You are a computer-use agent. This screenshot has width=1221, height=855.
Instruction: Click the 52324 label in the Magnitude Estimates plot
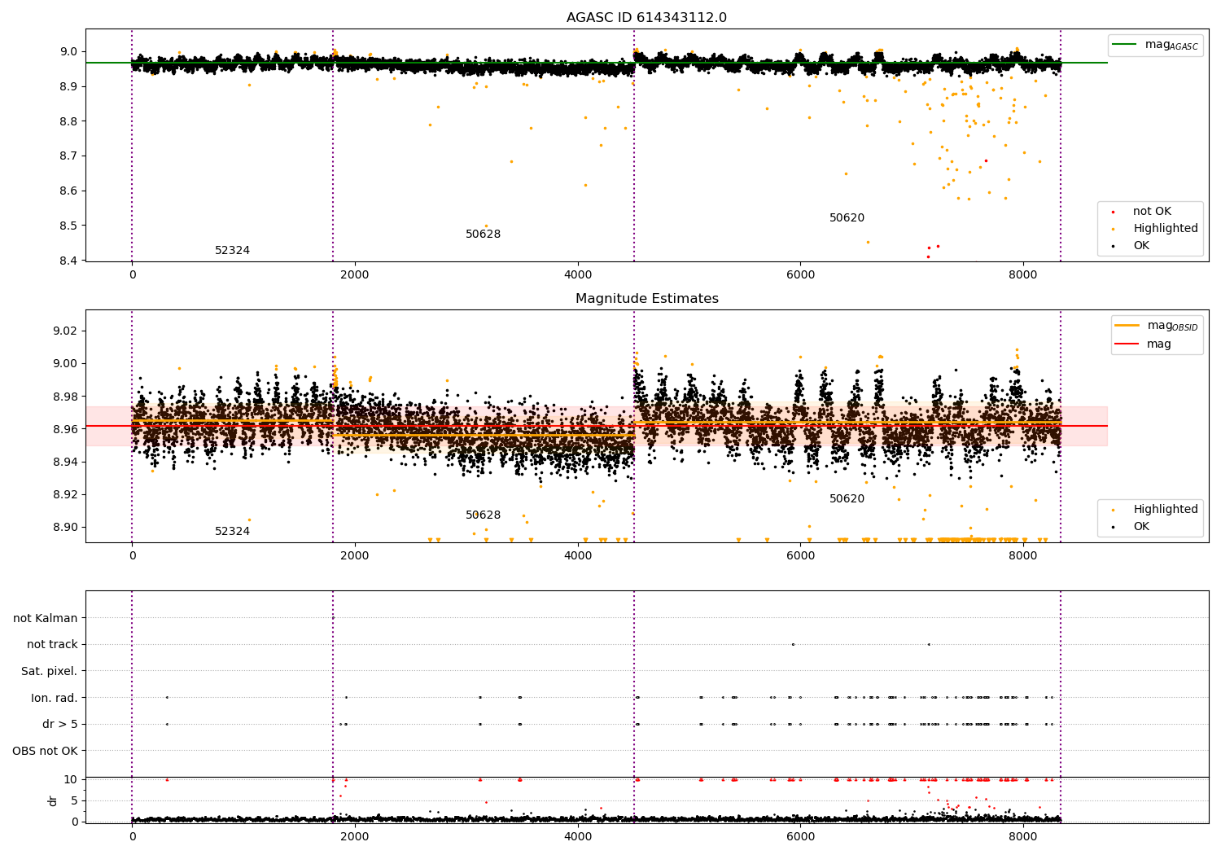232,532
